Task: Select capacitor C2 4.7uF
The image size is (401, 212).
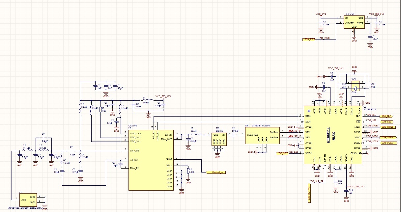Action: [377, 23]
